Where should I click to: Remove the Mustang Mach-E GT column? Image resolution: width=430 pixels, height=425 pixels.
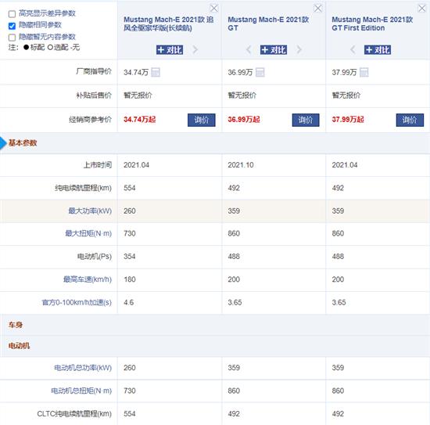tap(318, 9)
